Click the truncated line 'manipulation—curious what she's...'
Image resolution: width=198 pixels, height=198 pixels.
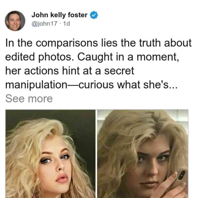click(x=91, y=85)
